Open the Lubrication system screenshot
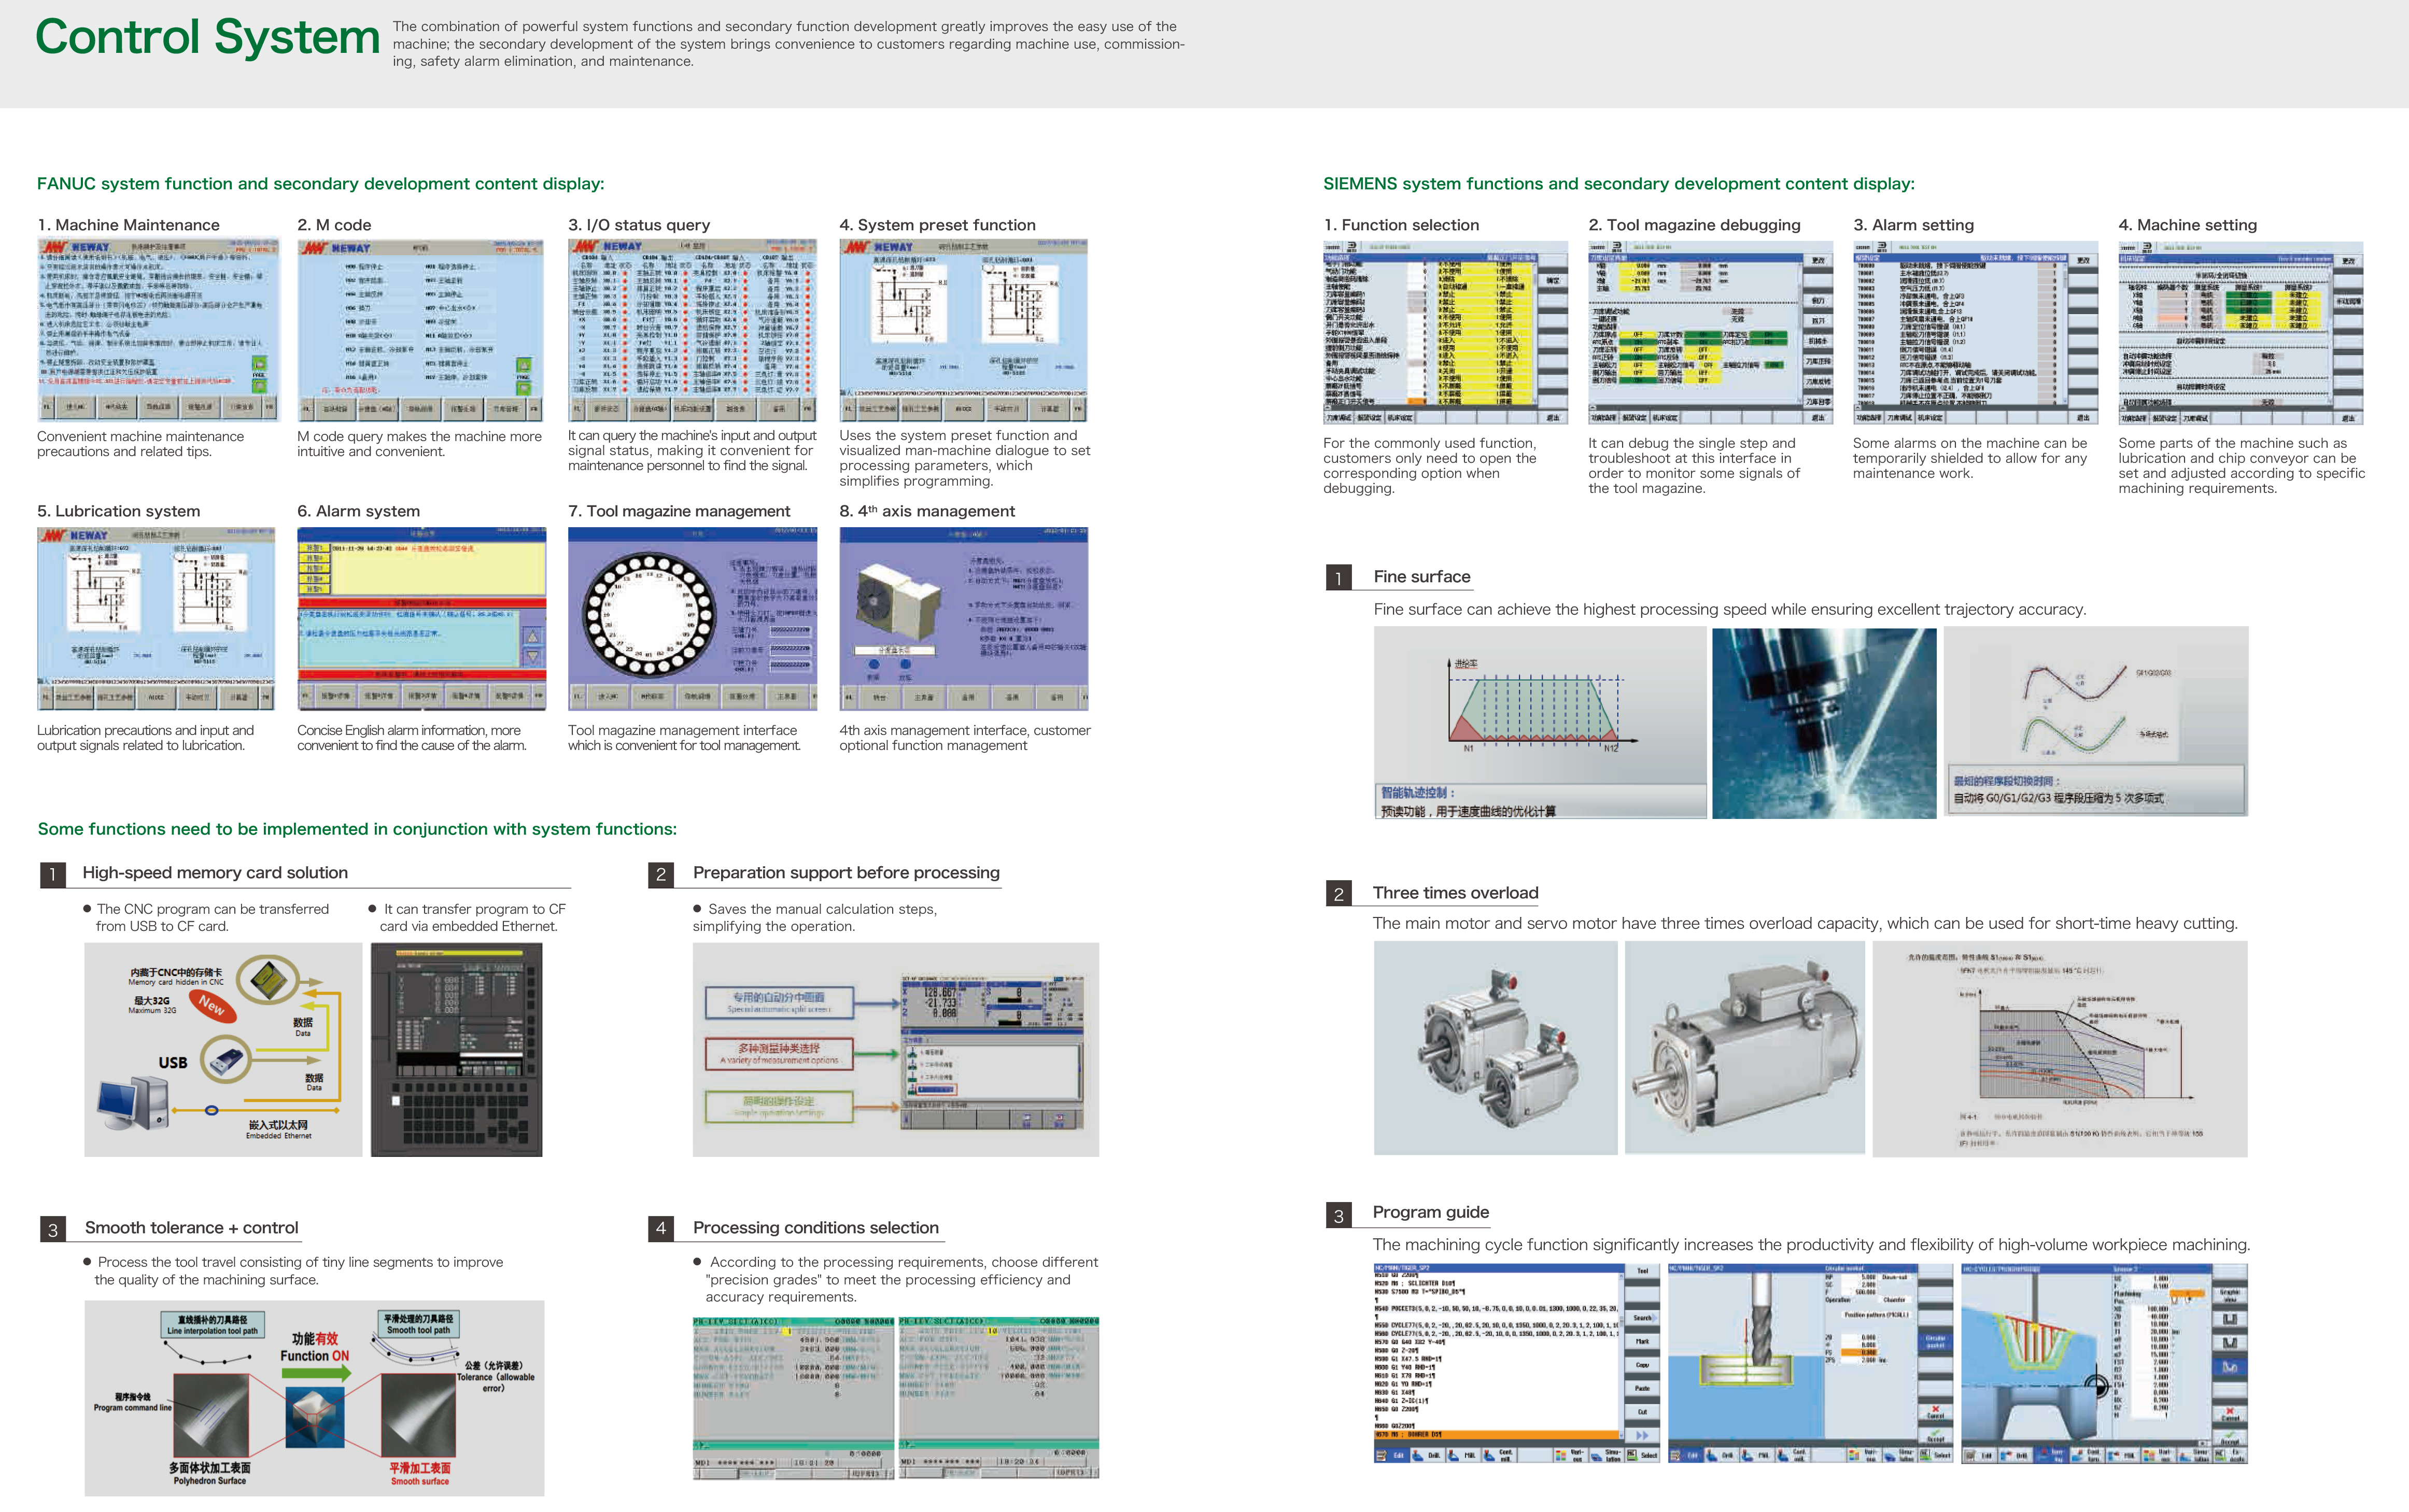Viewport: 2409px width, 1512px height. tap(156, 619)
